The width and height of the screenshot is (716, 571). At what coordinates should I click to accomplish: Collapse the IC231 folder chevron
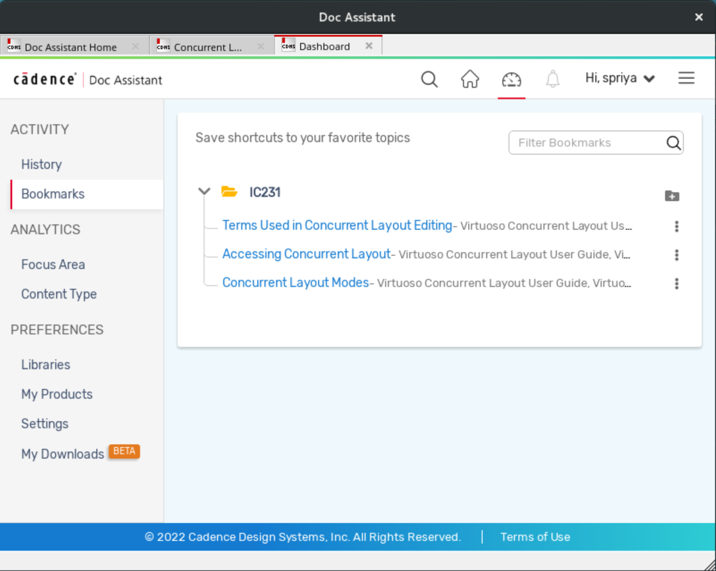pos(204,191)
